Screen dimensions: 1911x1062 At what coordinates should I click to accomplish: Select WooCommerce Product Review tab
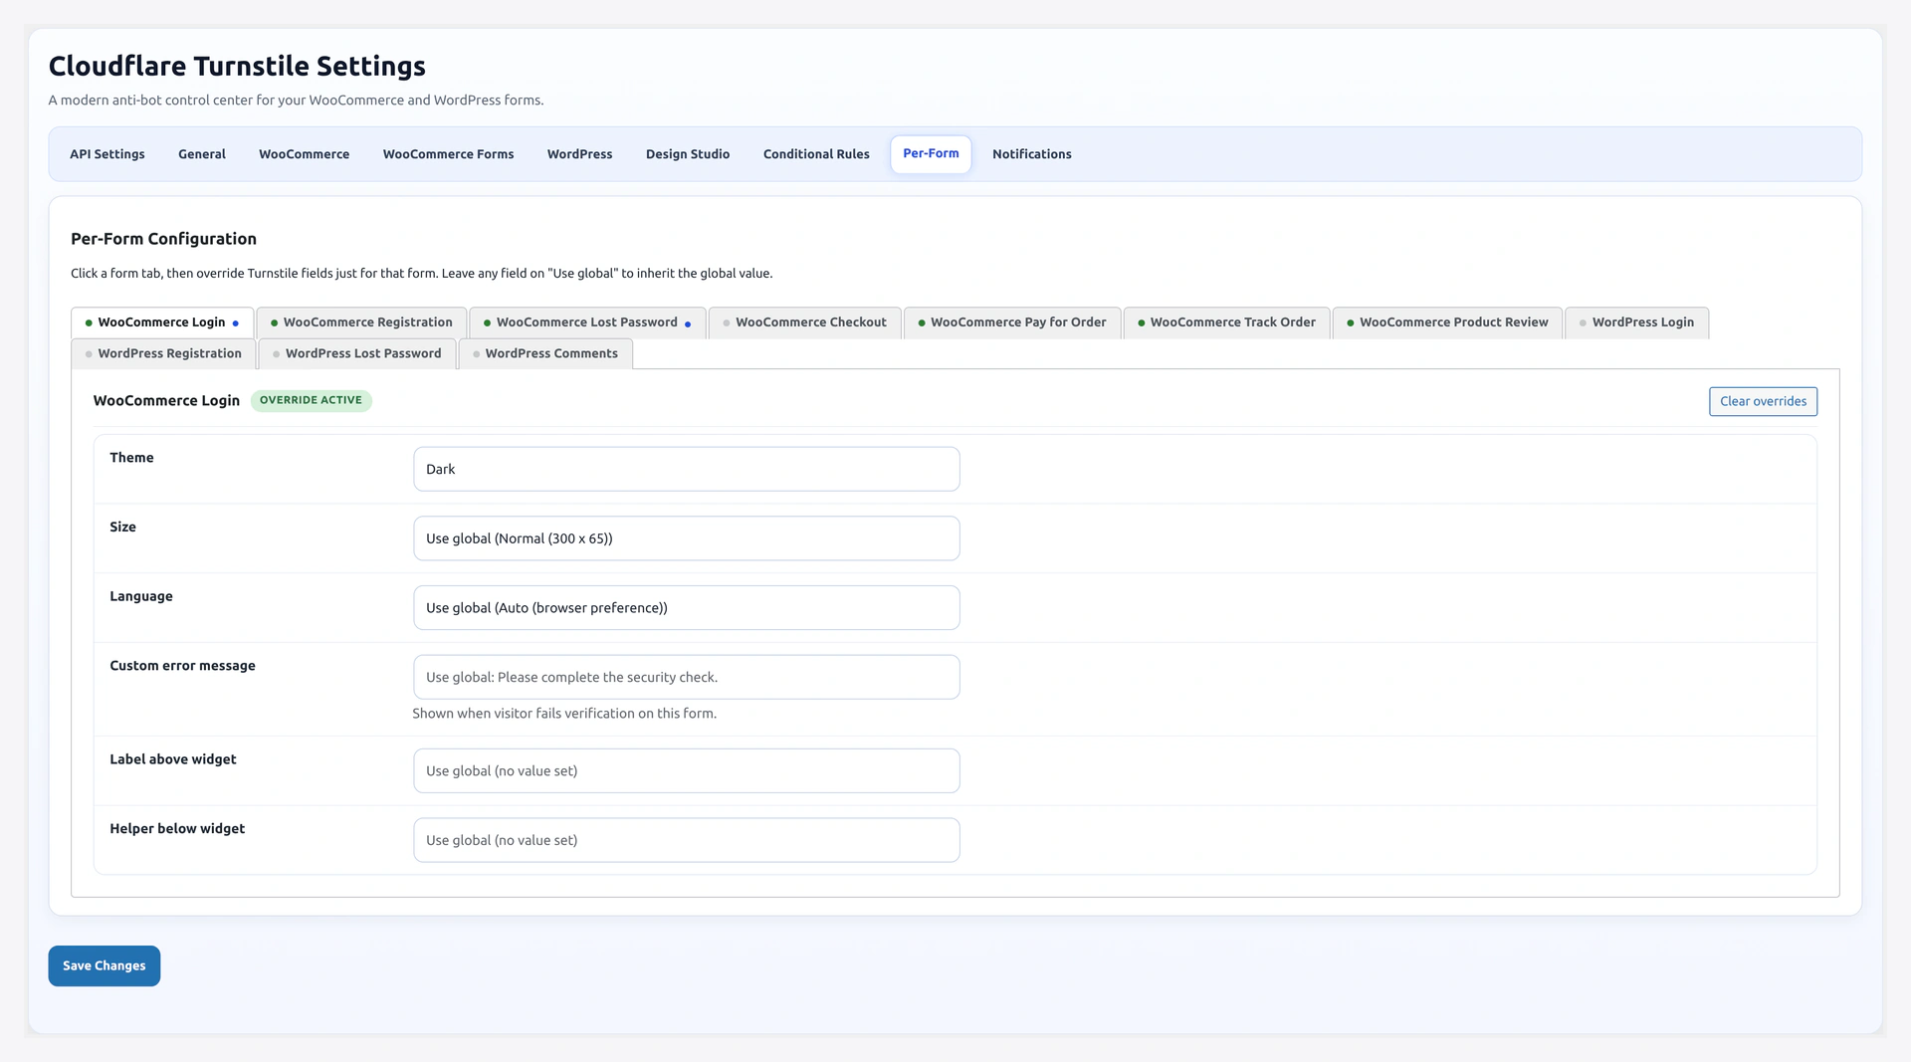tap(1447, 322)
